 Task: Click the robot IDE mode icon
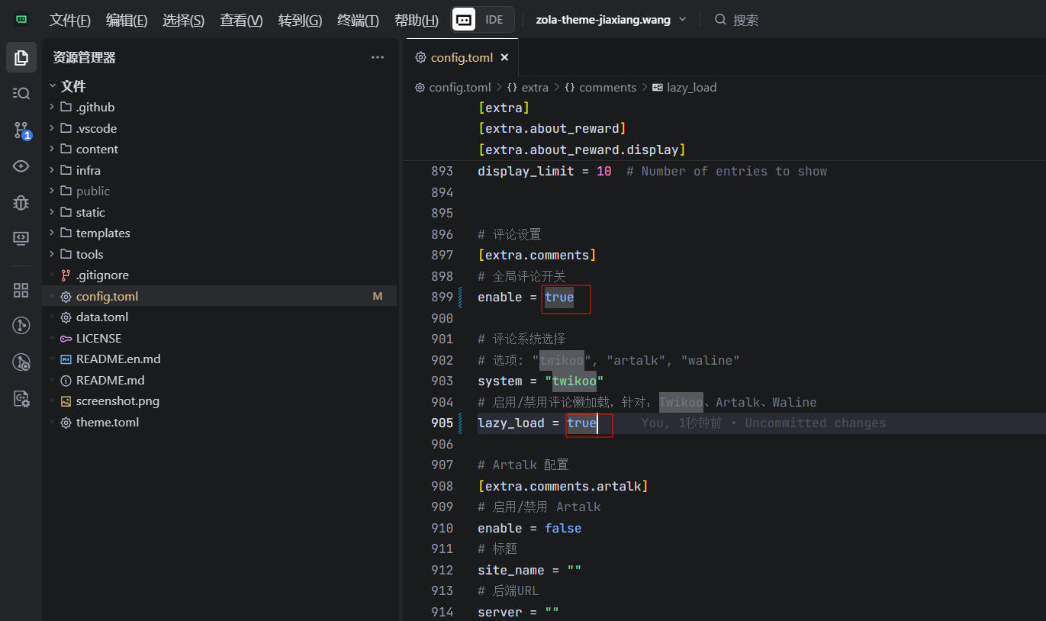tap(464, 20)
